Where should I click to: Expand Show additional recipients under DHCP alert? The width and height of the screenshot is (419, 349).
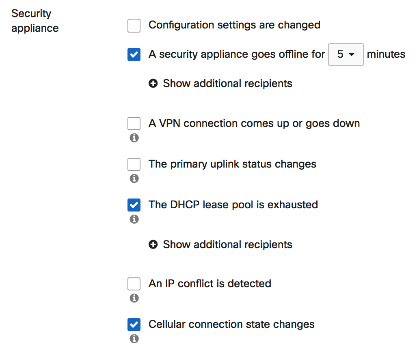(227, 244)
